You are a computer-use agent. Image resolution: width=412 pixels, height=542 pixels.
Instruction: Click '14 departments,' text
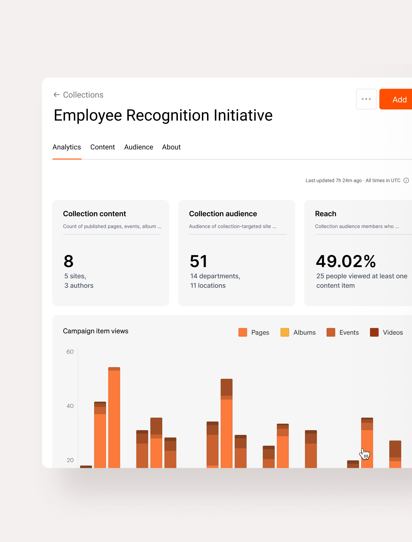tap(215, 276)
